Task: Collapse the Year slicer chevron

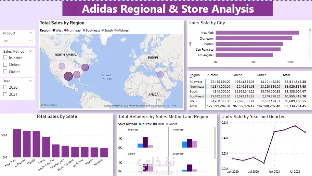Action: click(x=31, y=81)
